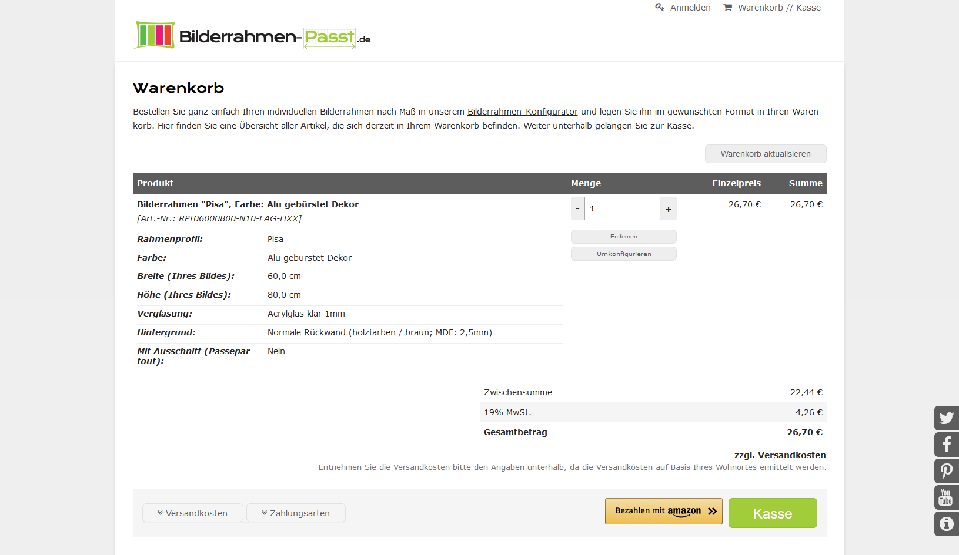Image resolution: width=959 pixels, height=555 pixels.
Task: Open the Pinterest sidebar icon
Action: tap(946, 470)
